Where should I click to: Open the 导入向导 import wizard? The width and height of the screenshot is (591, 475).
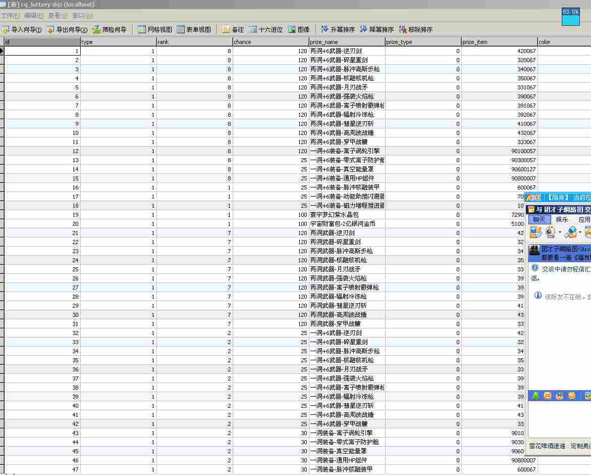(x=22, y=30)
